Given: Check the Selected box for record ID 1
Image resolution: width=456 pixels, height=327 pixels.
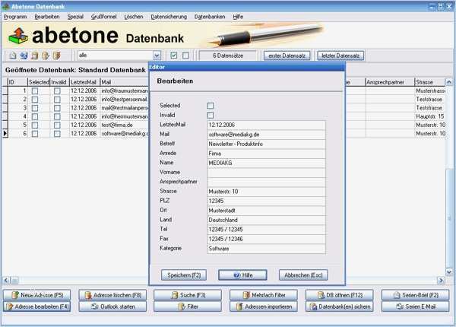Looking at the screenshot, I should click(x=35, y=91).
